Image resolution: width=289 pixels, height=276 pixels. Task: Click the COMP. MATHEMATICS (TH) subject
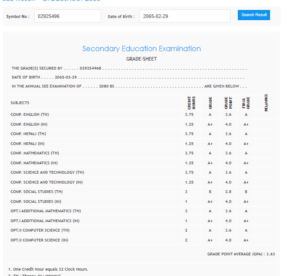pos(35,153)
